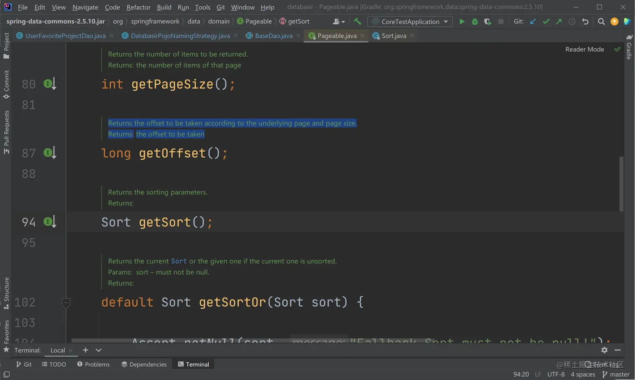Viewport: 635px width, 380px height.
Task: Open terminal settings gear icon
Action: click(x=604, y=350)
